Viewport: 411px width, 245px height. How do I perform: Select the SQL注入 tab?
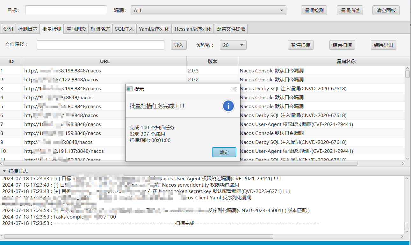coord(124,28)
